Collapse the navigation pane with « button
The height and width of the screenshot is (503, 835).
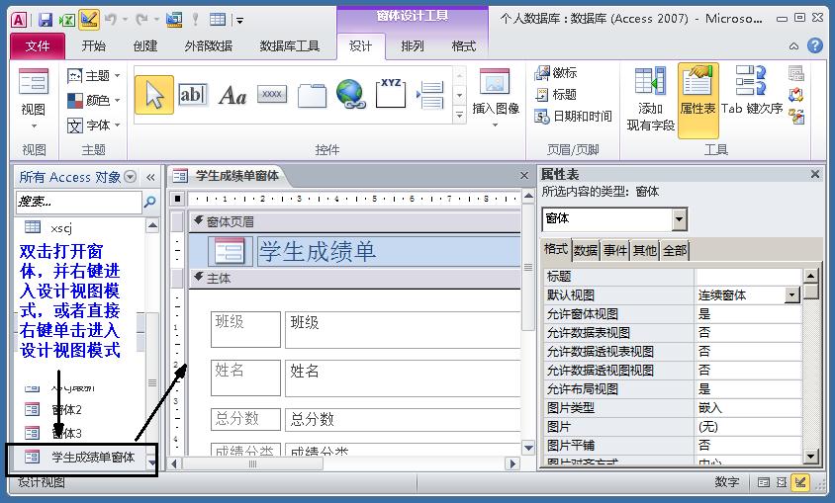click(150, 177)
